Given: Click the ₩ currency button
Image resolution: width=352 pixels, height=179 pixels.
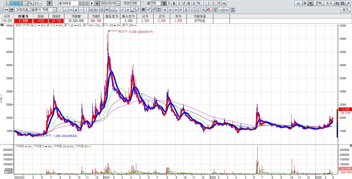Looking at the screenshot, I should tap(224, 3).
